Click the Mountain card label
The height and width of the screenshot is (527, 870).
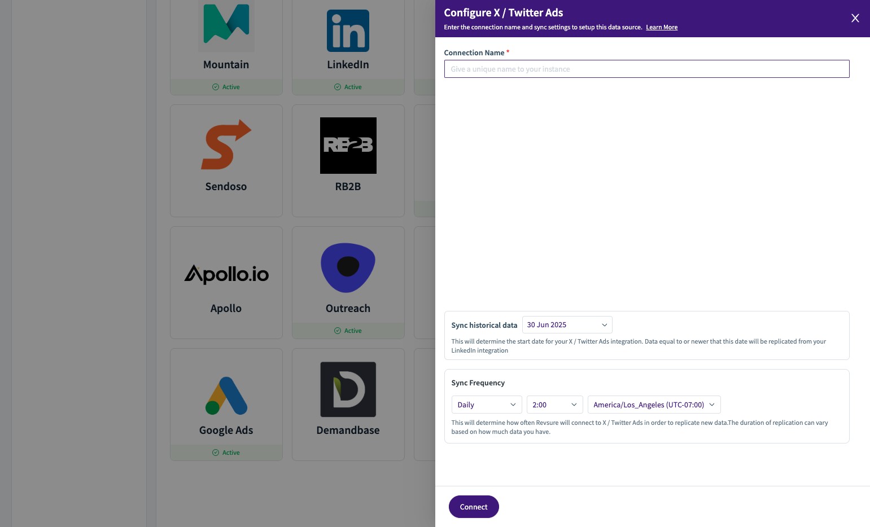[x=226, y=64]
